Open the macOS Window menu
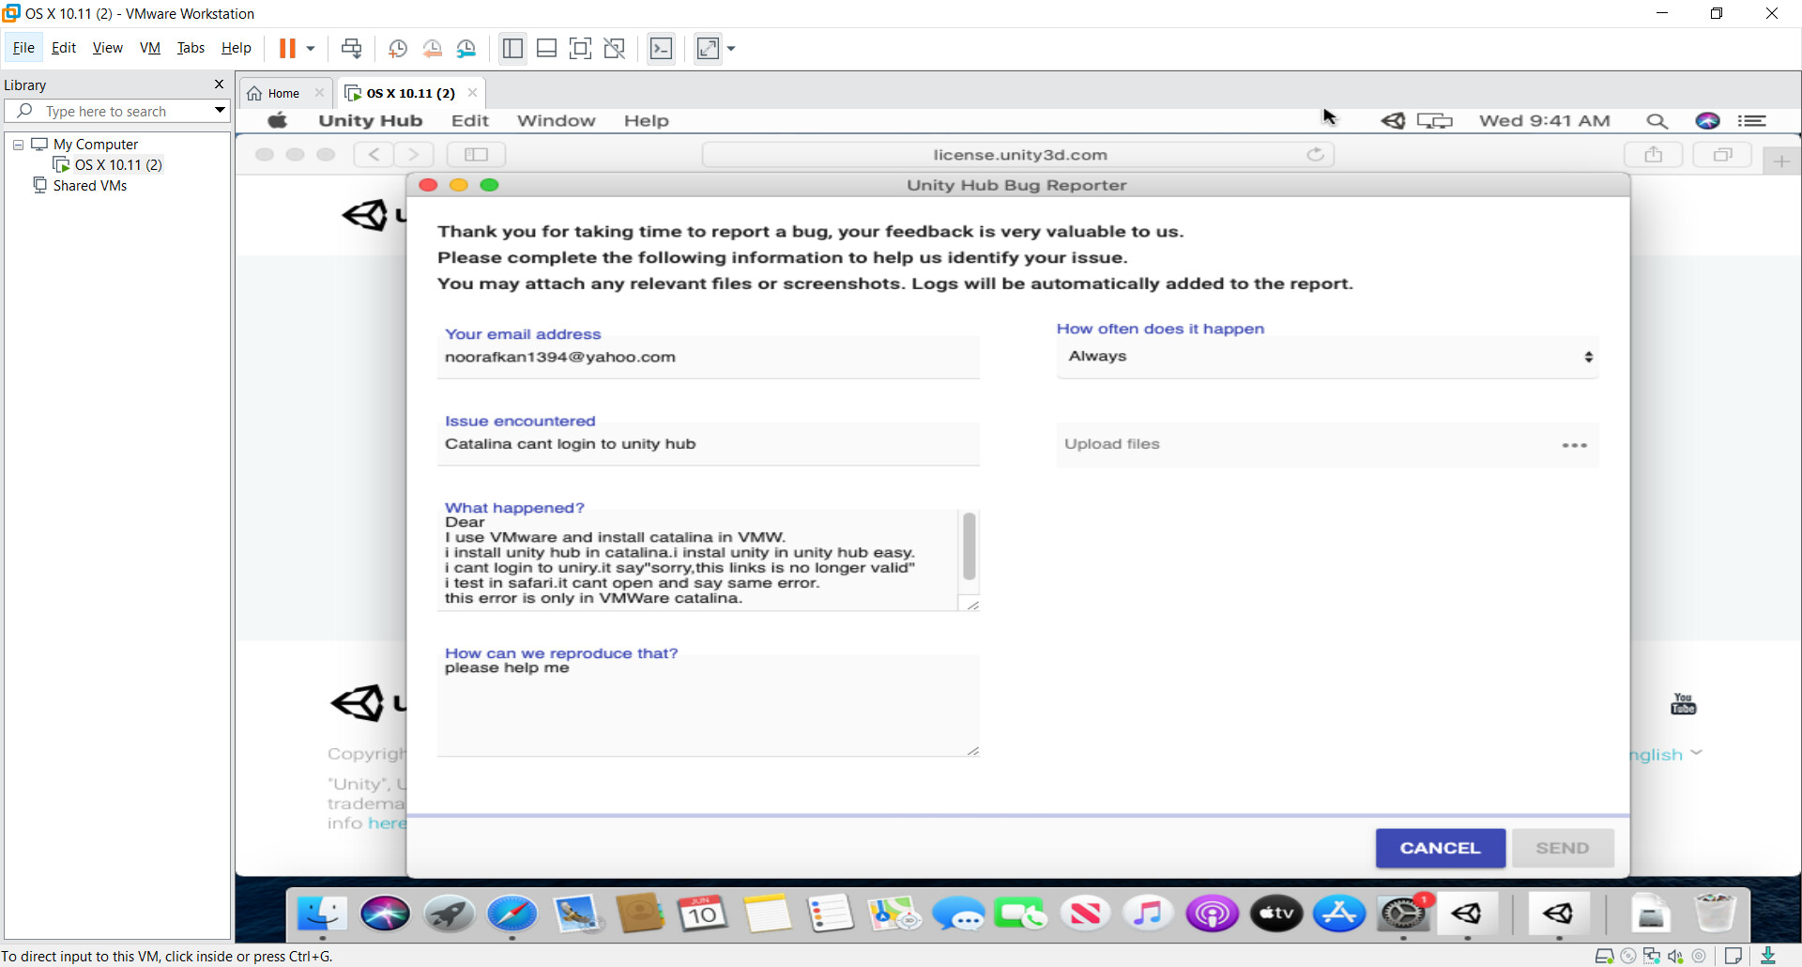Viewport: 1802px width, 967px height. click(556, 120)
